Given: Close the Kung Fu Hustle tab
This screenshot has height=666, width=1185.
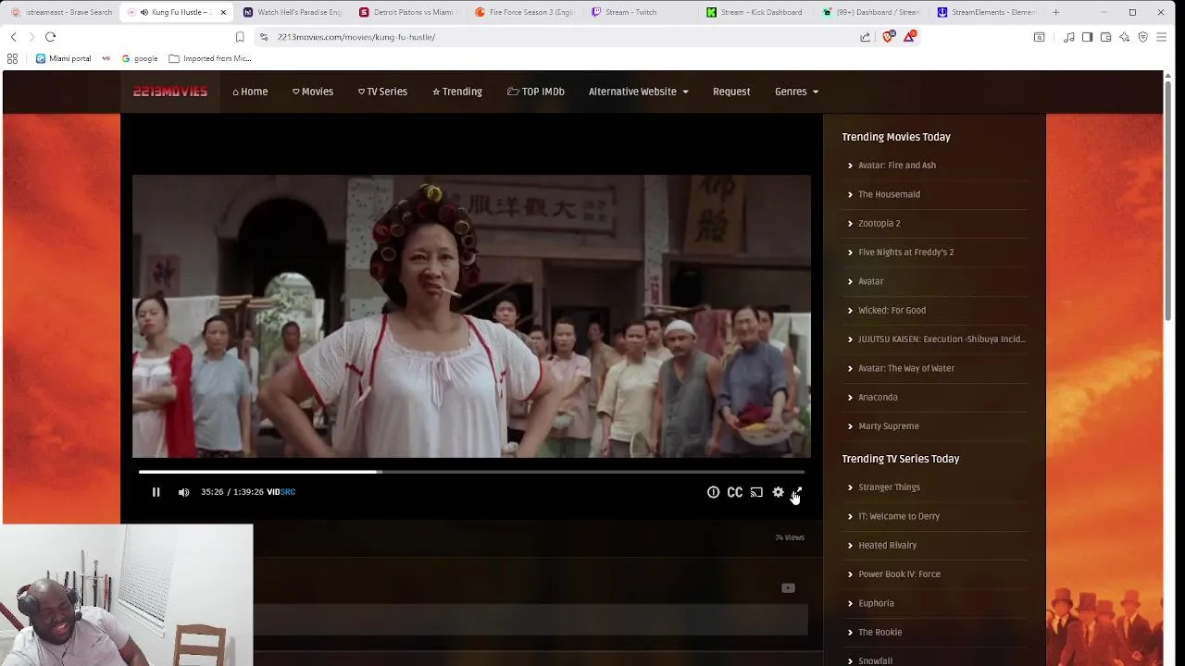Looking at the screenshot, I should 223,12.
